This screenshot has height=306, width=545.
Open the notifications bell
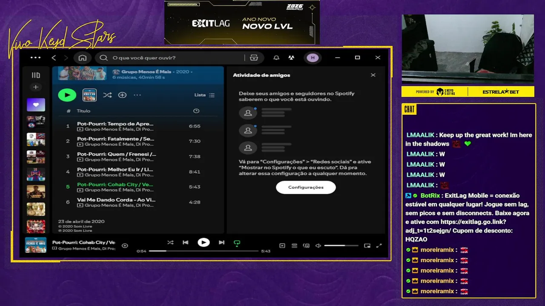[276, 58]
